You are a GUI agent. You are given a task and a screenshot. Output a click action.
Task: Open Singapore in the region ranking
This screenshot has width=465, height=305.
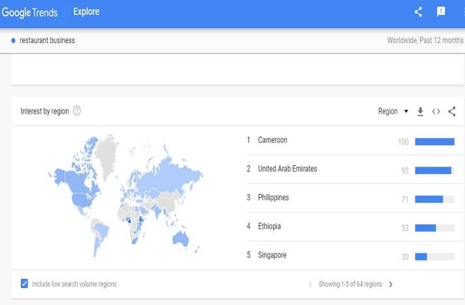point(272,255)
